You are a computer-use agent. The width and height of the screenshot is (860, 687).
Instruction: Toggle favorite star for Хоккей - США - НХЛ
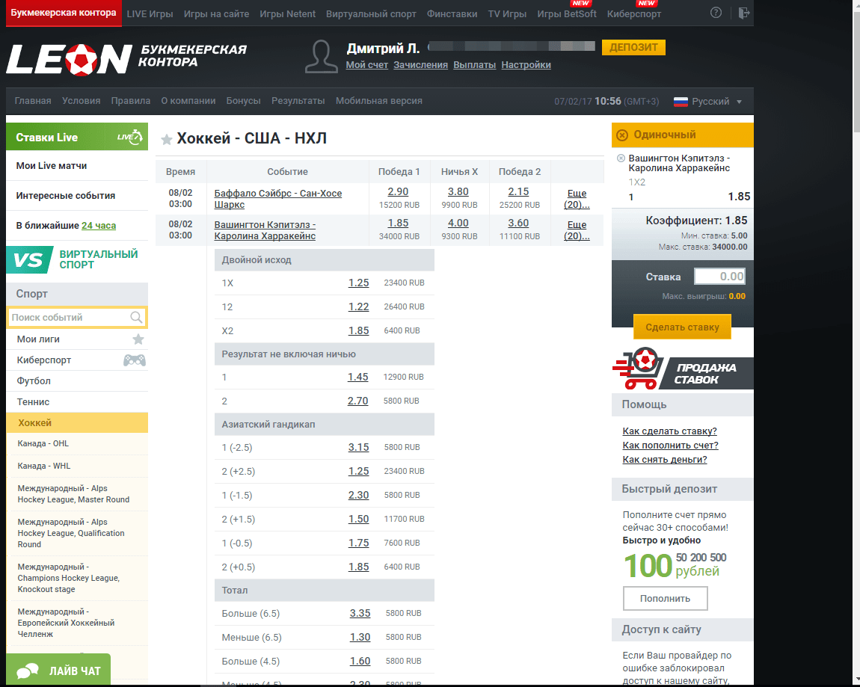point(167,139)
